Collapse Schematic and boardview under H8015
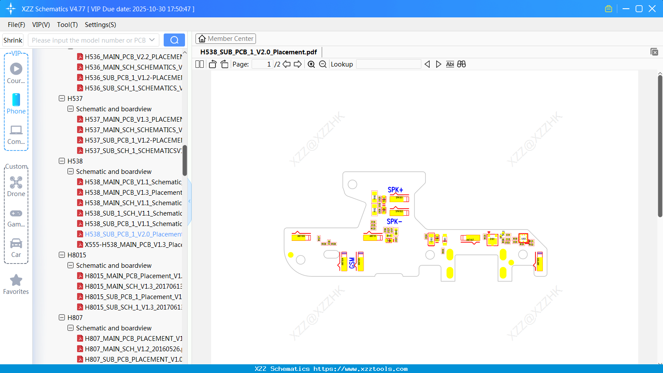This screenshot has width=663, height=373. (70, 265)
